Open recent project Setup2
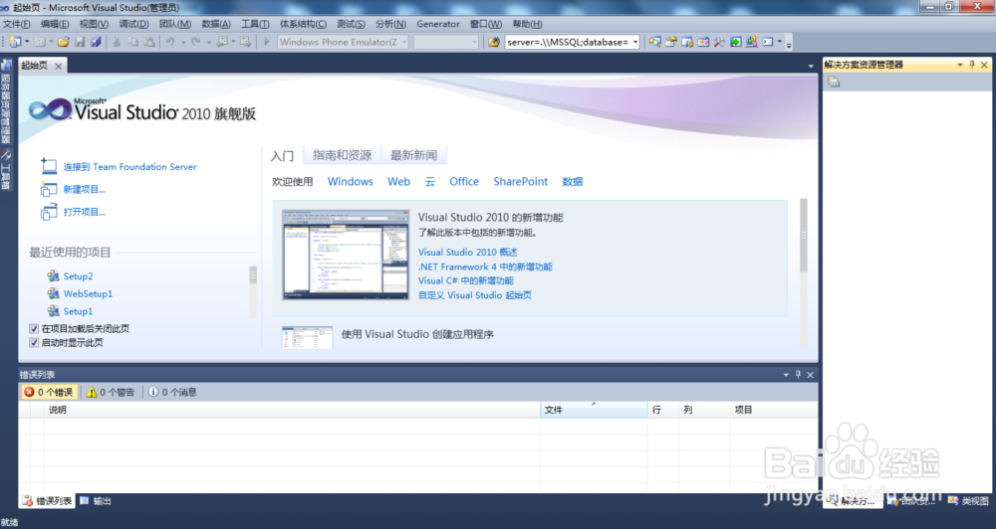 pyautogui.click(x=78, y=275)
